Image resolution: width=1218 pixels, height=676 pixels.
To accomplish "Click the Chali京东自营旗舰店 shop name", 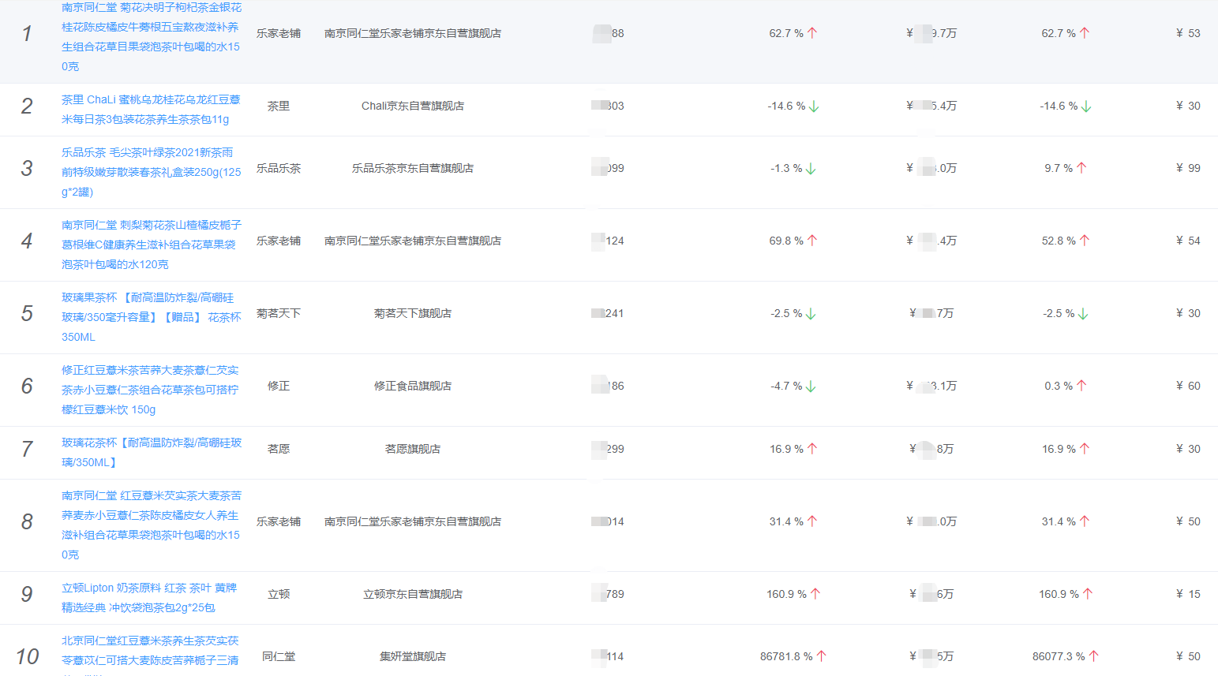I will [x=413, y=106].
